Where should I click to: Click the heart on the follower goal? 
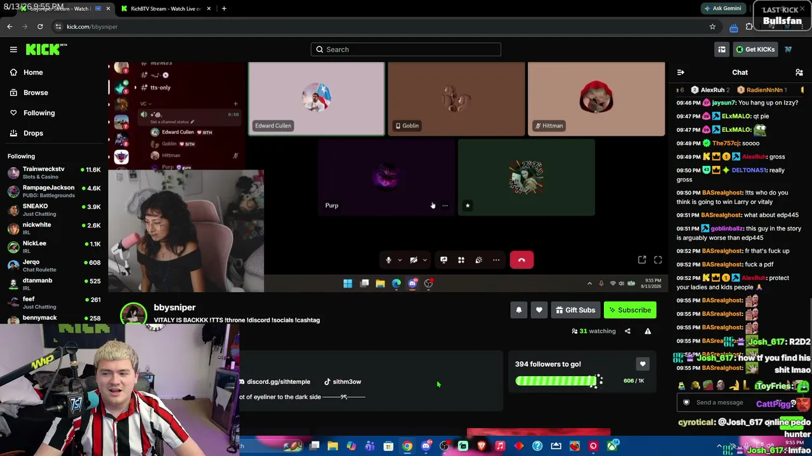tap(643, 364)
